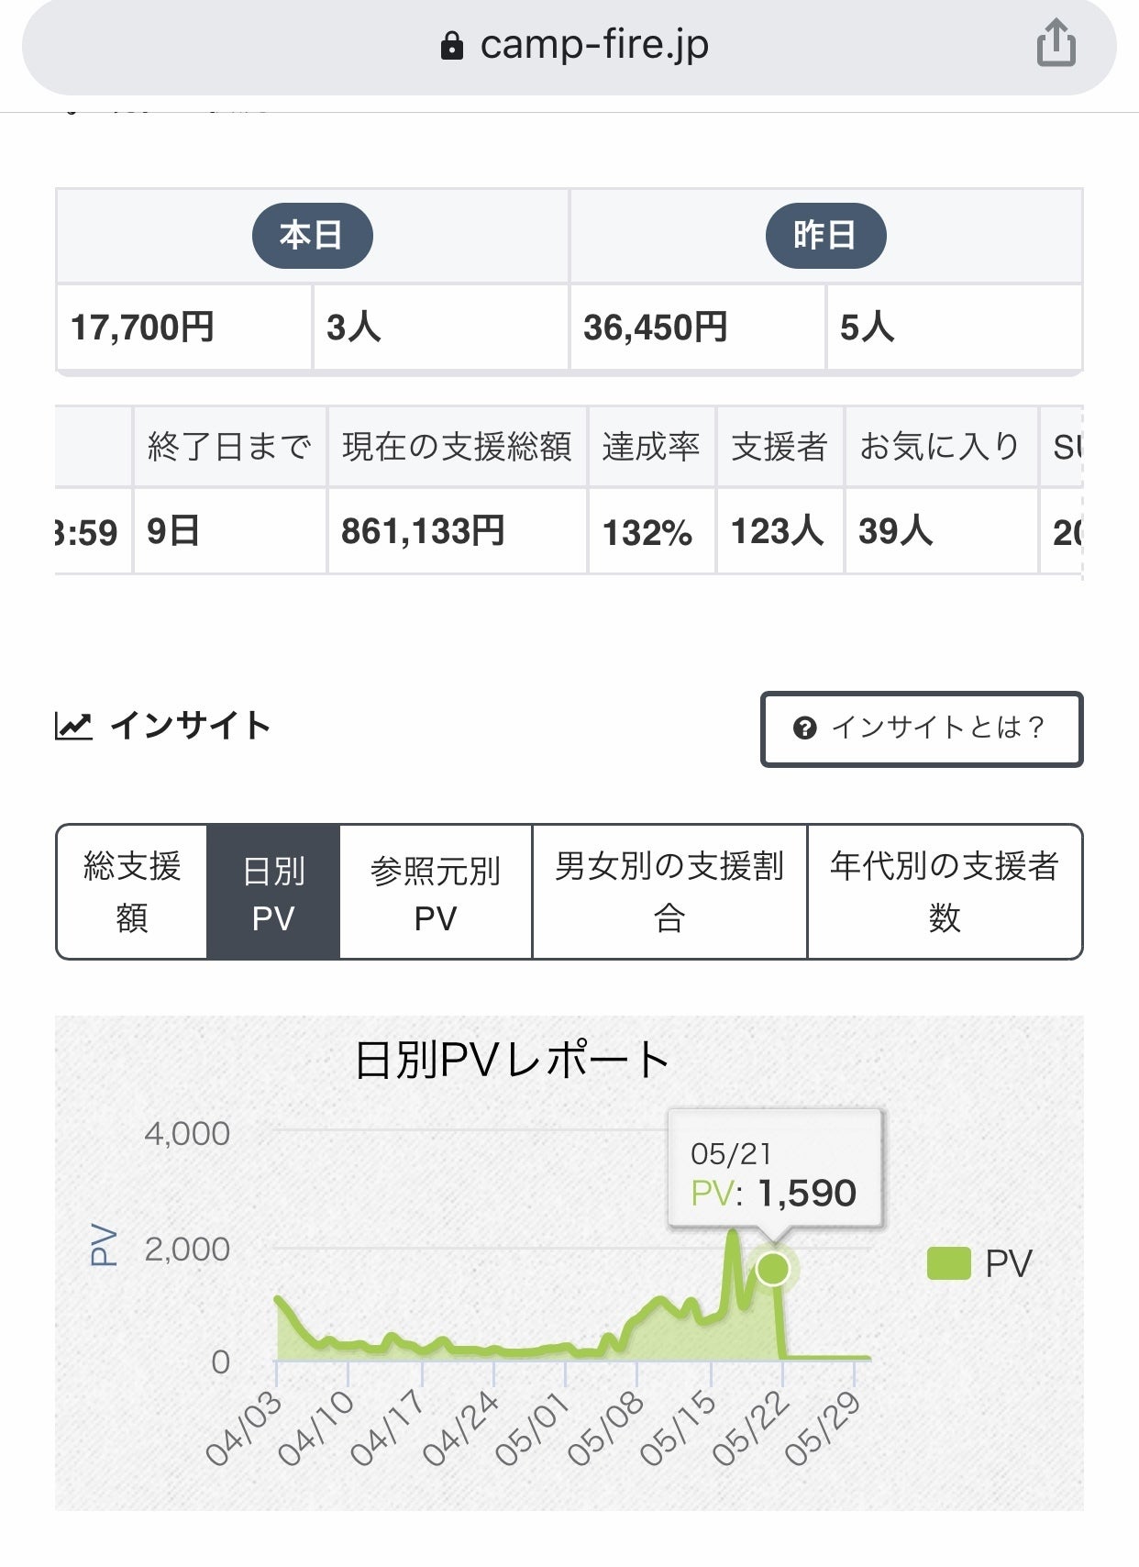Click the 132% achievement rate cell

click(x=647, y=533)
